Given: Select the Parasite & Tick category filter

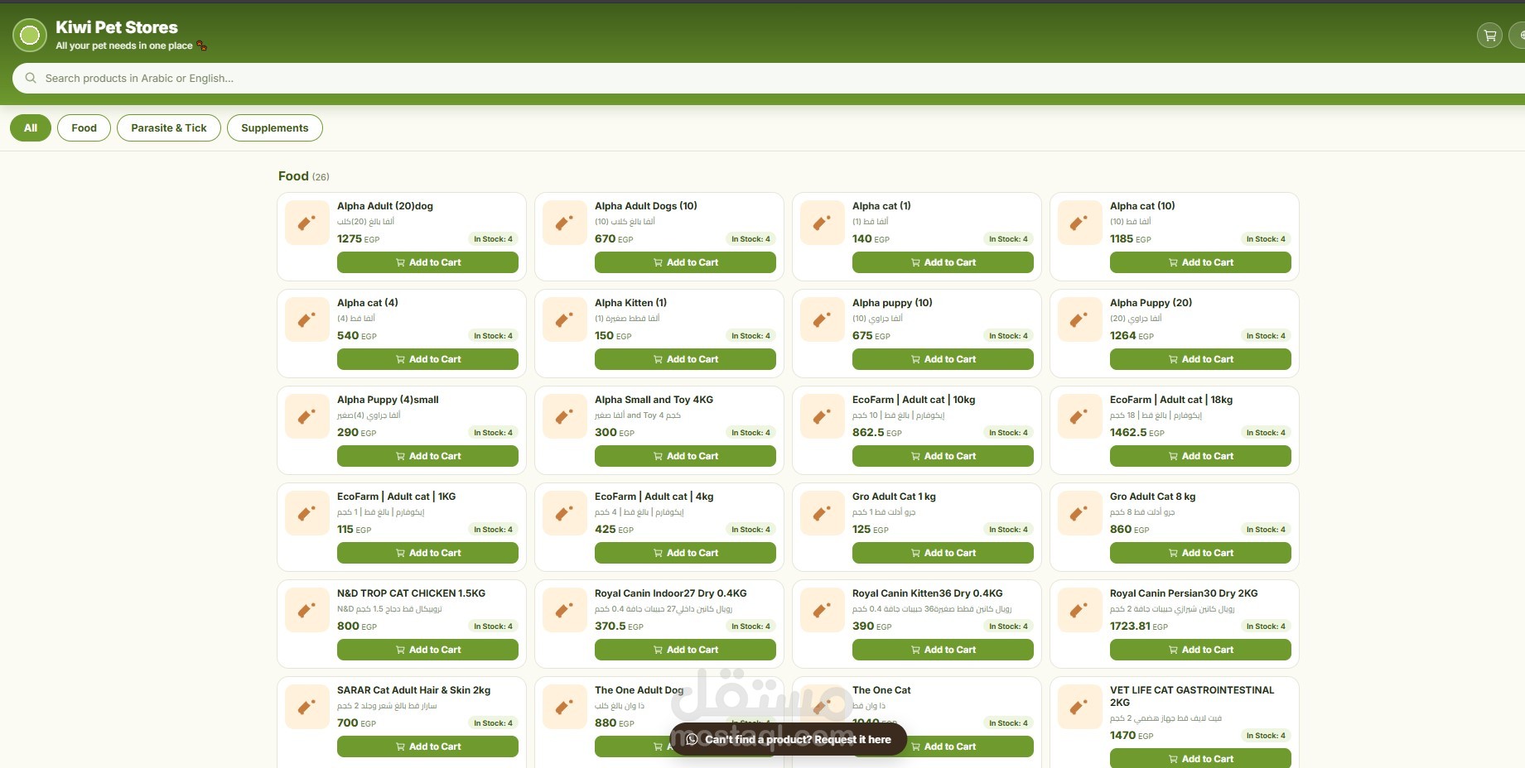Looking at the screenshot, I should (x=169, y=127).
